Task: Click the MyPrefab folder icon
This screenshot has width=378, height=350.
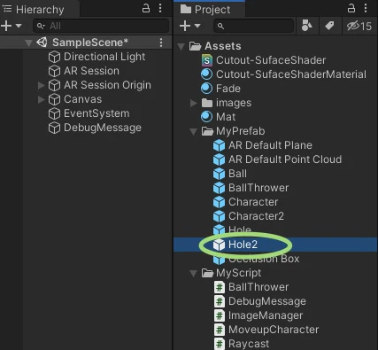Action: click(207, 131)
